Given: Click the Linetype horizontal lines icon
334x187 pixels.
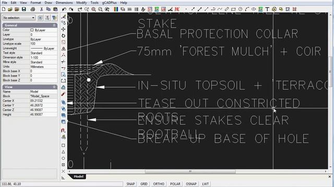Looking at the screenshot, I should pos(129,9).
